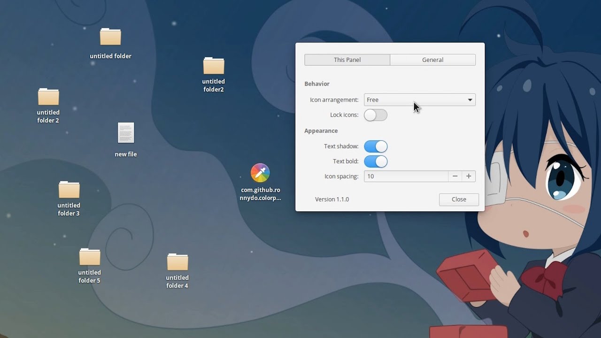Viewport: 601px width, 338px height.
Task: Click the 'new file' label text
Action: 126,154
